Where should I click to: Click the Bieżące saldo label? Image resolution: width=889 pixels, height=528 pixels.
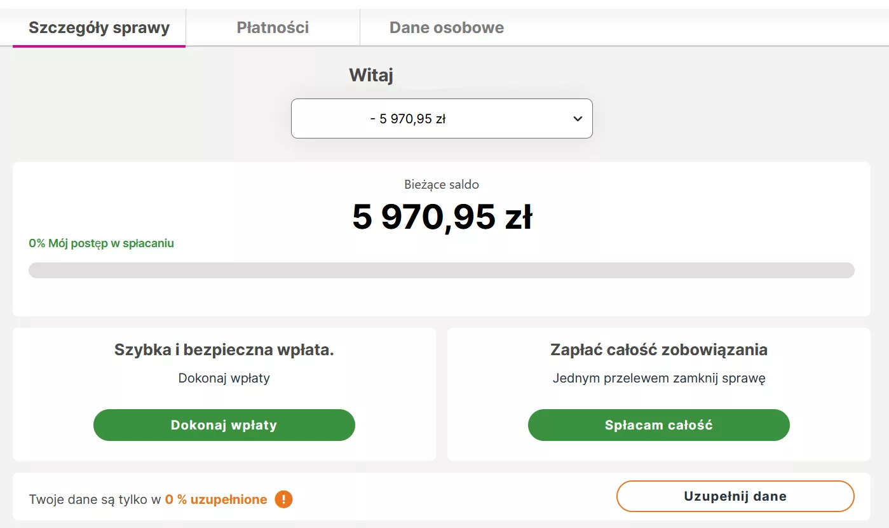[x=442, y=185]
